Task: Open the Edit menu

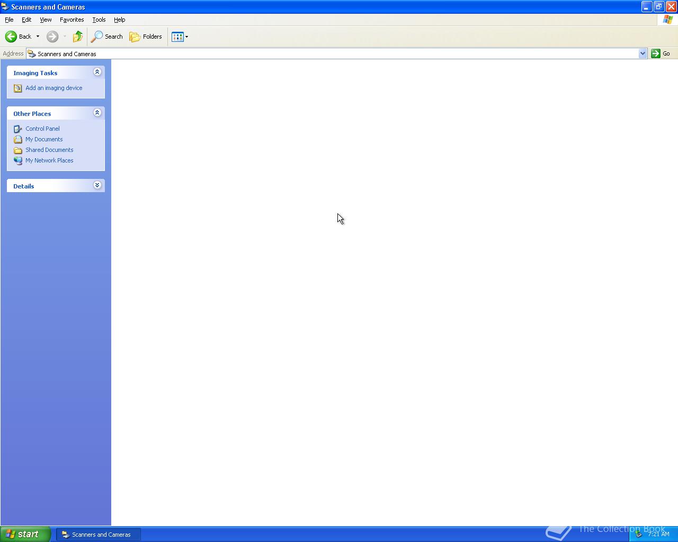Action: pos(26,20)
